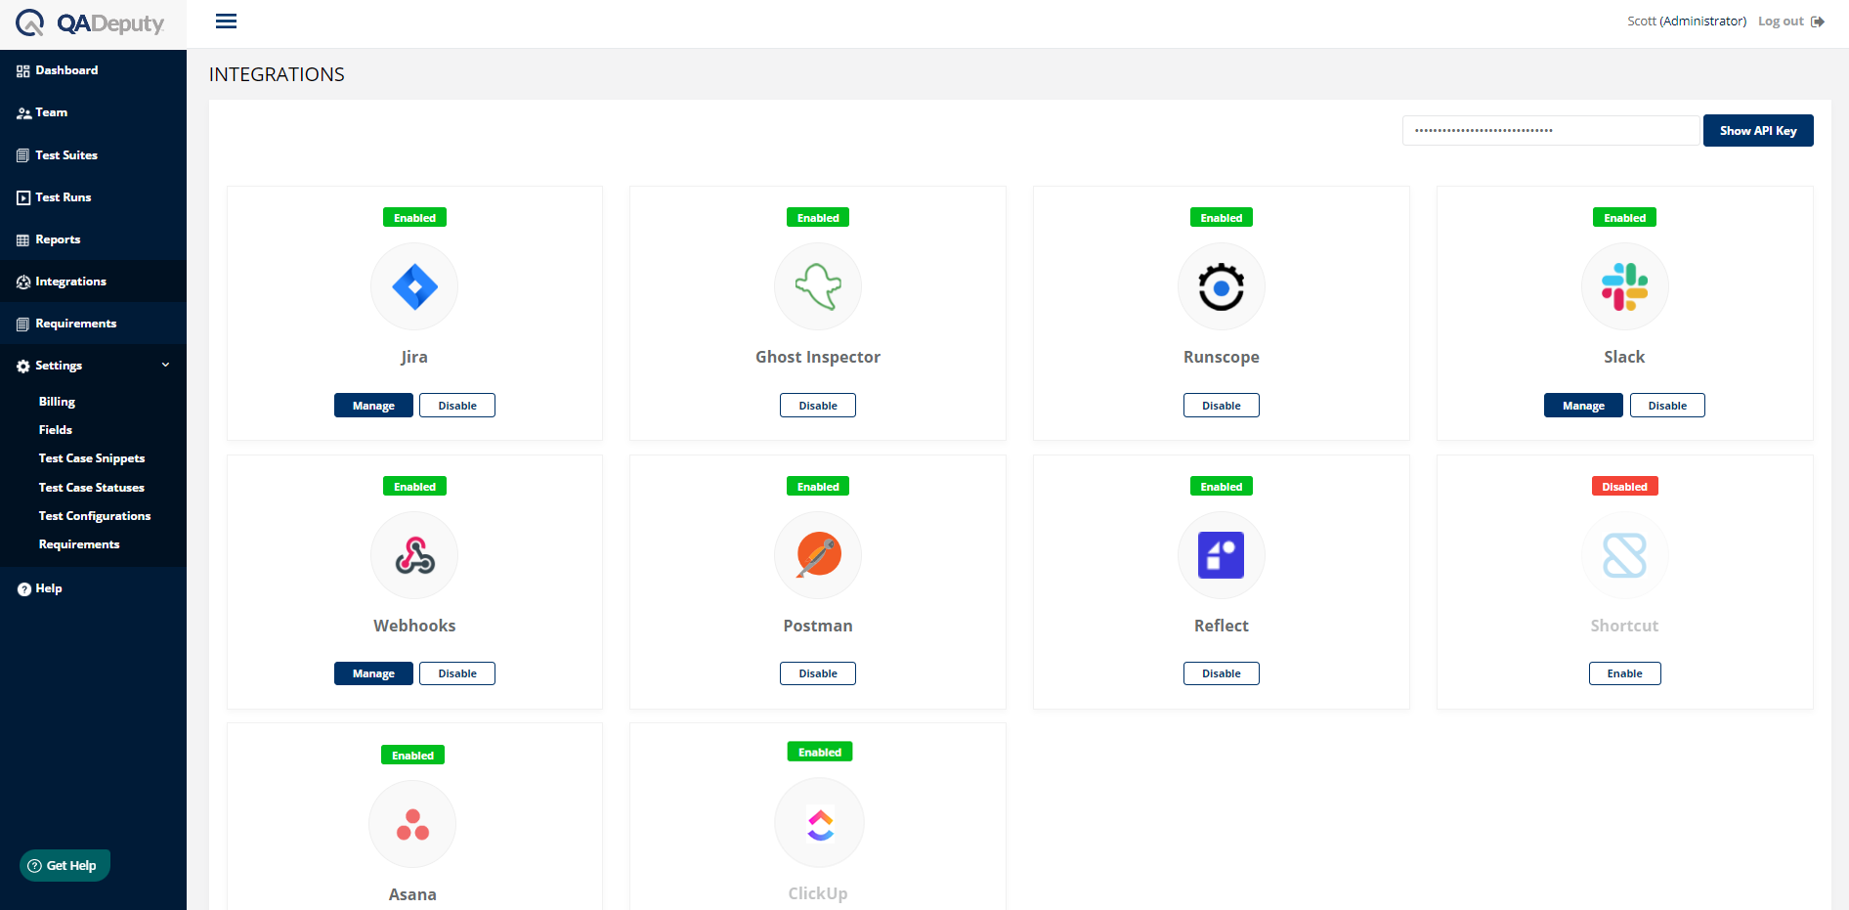Screen dimensions: 1849x910
Task: Click the Test Suites list icon
Action: click(23, 155)
